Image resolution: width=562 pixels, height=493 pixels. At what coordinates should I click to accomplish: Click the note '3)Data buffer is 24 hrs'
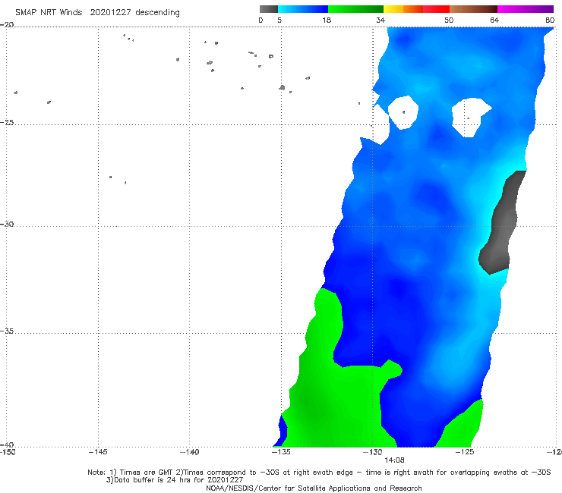(x=175, y=480)
